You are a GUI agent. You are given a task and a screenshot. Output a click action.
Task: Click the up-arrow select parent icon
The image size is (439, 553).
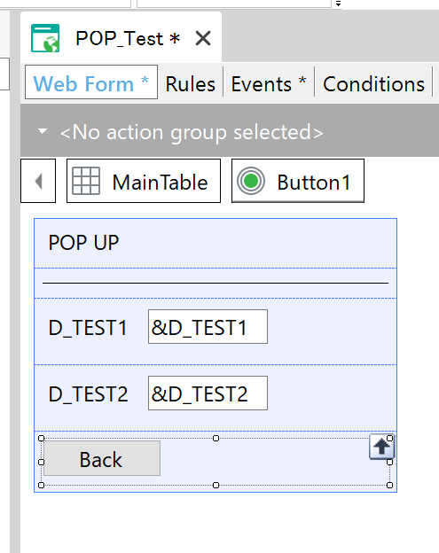click(381, 447)
